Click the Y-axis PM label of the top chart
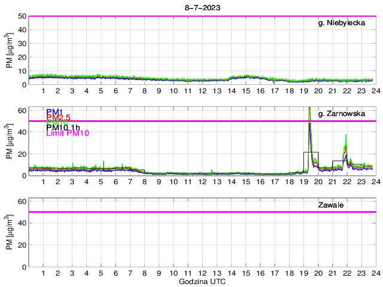The image size is (383, 287). click(10, 51)
